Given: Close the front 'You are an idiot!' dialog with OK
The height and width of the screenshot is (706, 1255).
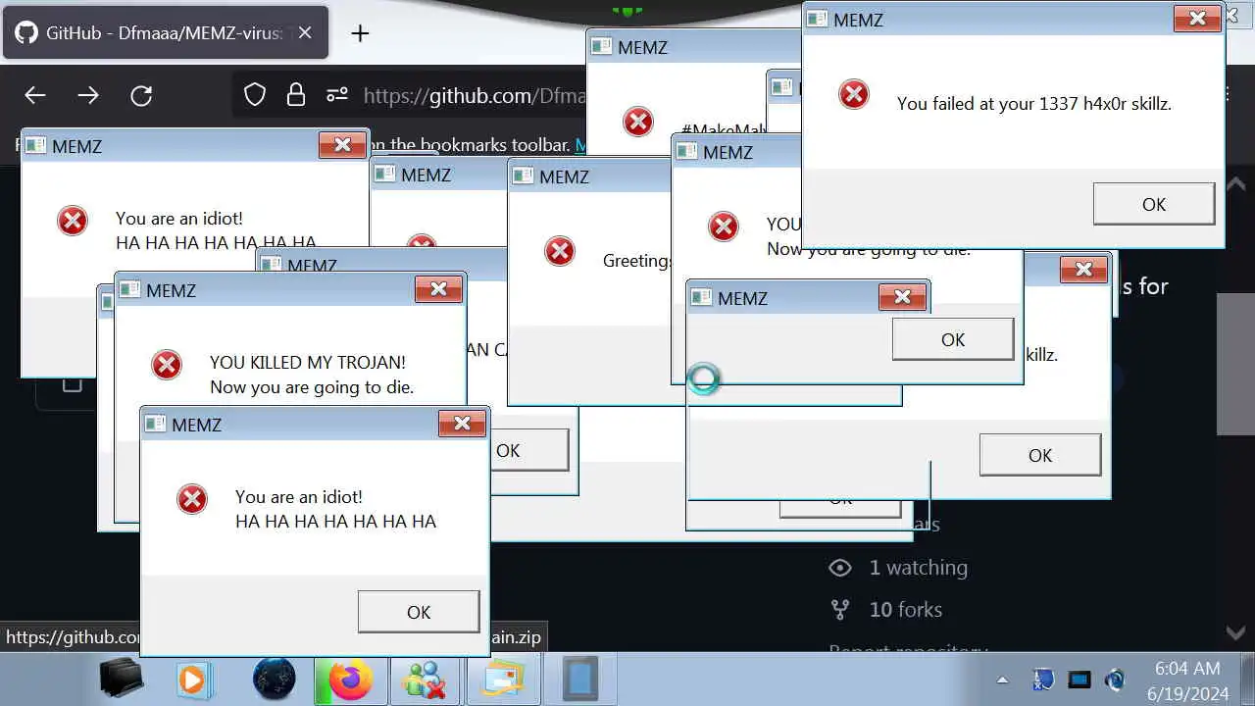Looking at the screenshot, I should coord(419,612).
